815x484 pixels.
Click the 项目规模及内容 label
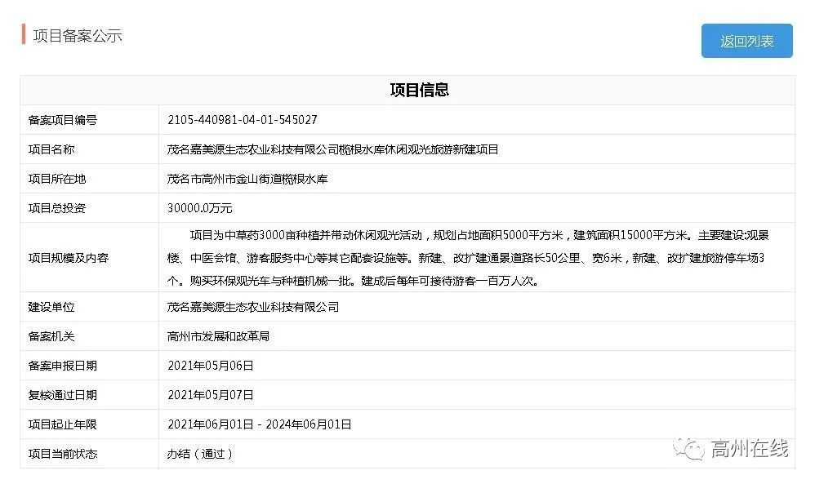point(68,258)
